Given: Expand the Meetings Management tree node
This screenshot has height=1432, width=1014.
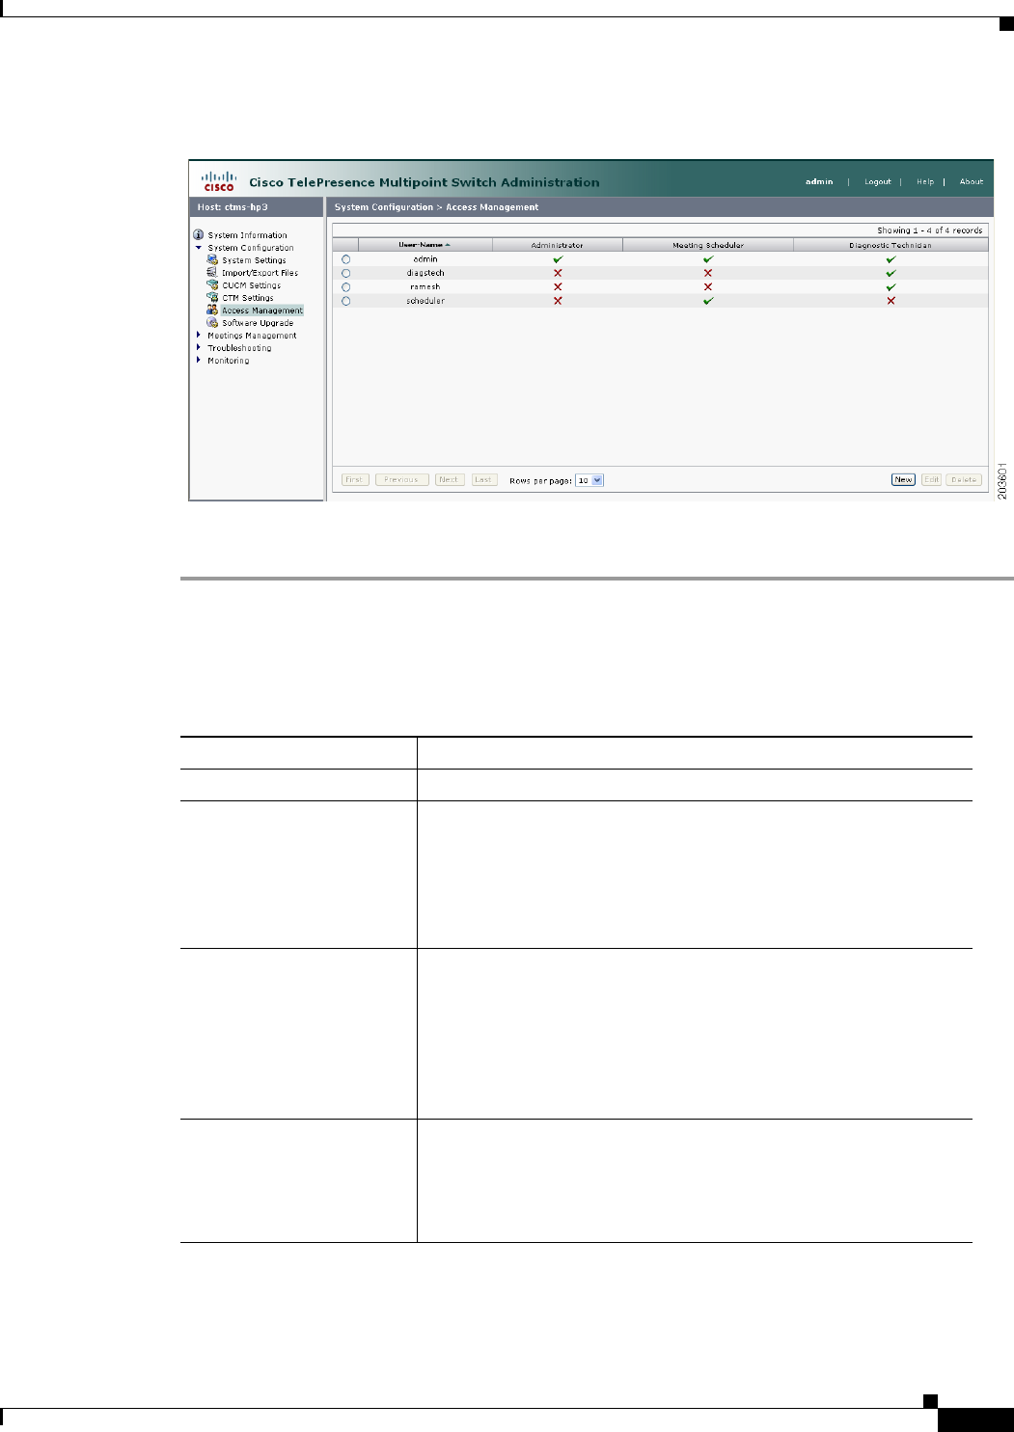Looking at the screenshot, I should point(199,336).
